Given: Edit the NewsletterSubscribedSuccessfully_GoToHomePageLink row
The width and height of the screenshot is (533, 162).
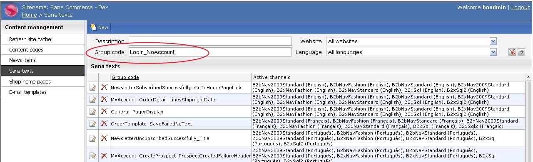Looking at the screenshot, I should click(93, 87).
